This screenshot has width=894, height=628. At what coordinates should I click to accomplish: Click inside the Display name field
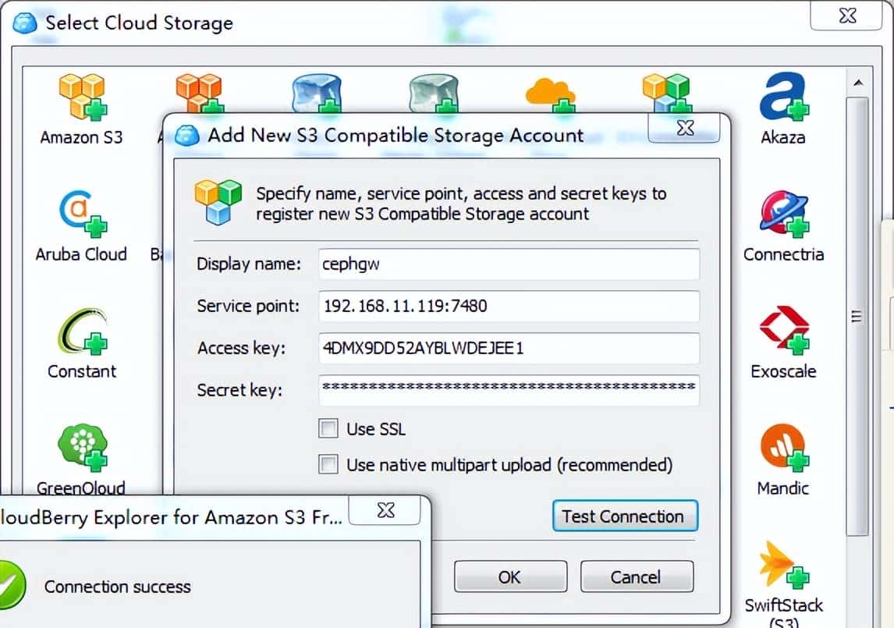coord(508,264)
